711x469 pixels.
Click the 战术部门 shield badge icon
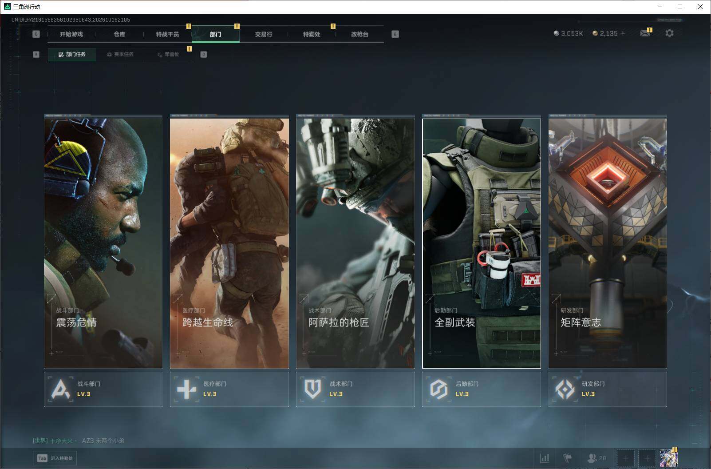coord(312,389)
